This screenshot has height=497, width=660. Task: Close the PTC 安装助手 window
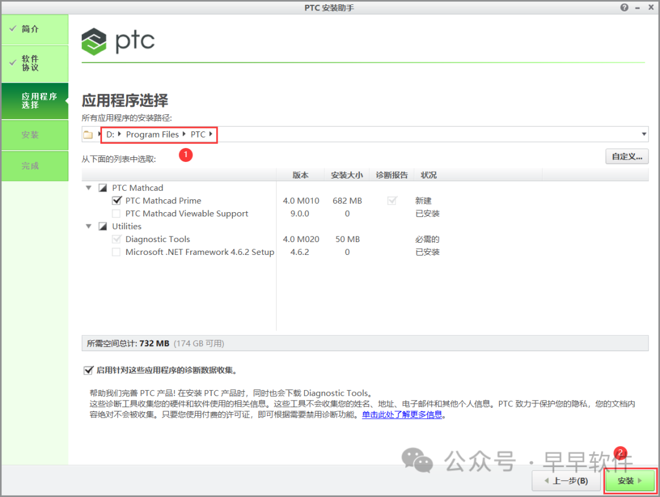(x=651, y=7)
